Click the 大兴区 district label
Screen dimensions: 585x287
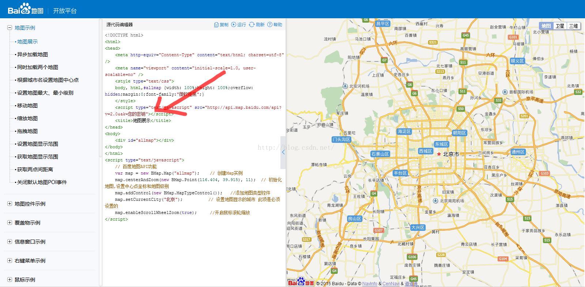coord(418,227)
